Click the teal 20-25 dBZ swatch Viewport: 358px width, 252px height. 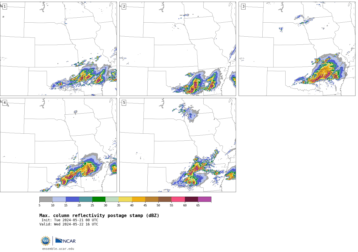(86, 199)
